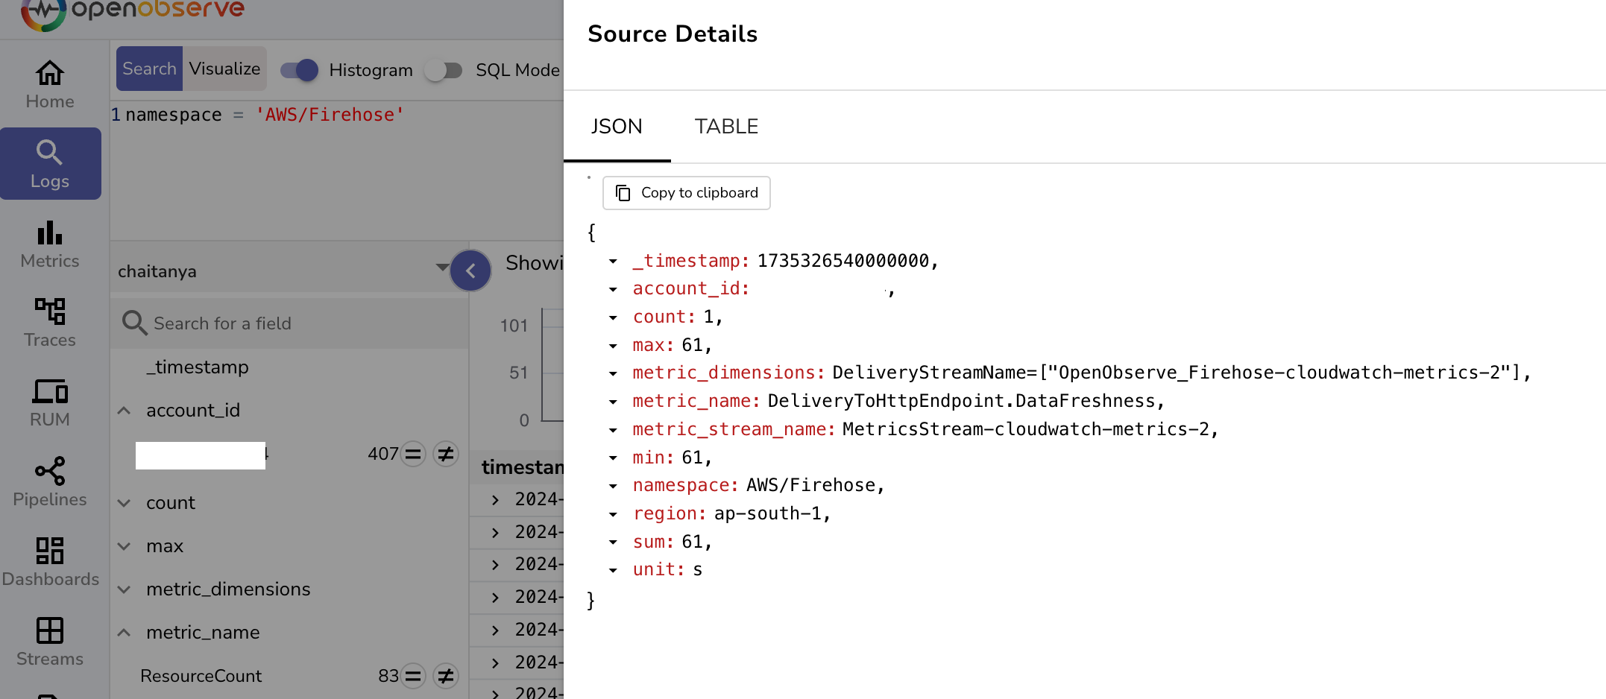Viewport: 1606px width, 699px height.
Task: Exclude account_id value with not-equals icon
Action: pyautogui.click(x=446, y=454)
